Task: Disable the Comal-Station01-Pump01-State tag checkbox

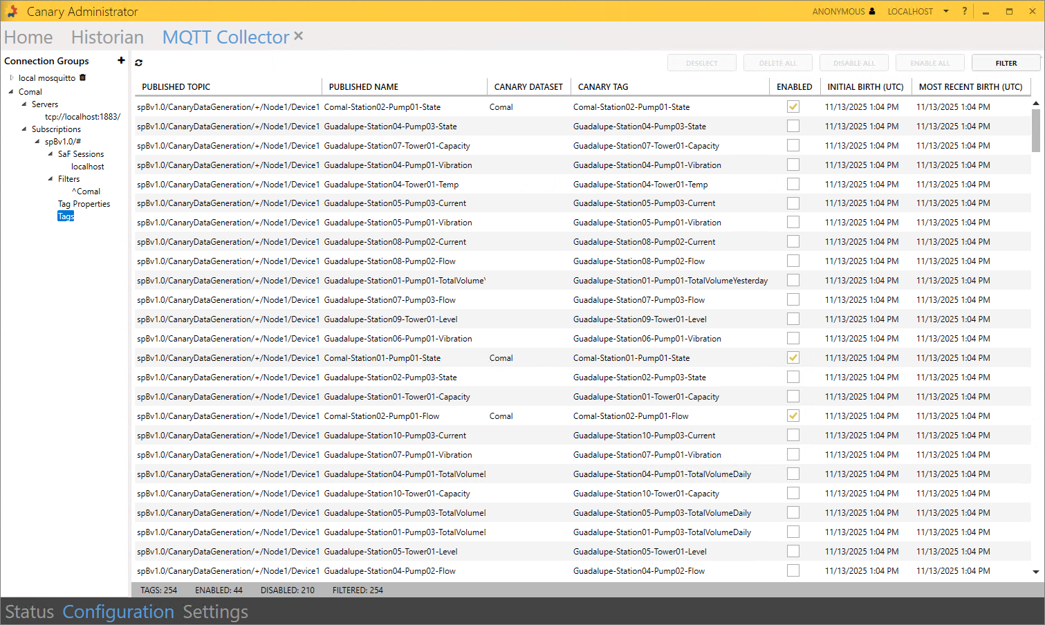Action: coord(793,357)
